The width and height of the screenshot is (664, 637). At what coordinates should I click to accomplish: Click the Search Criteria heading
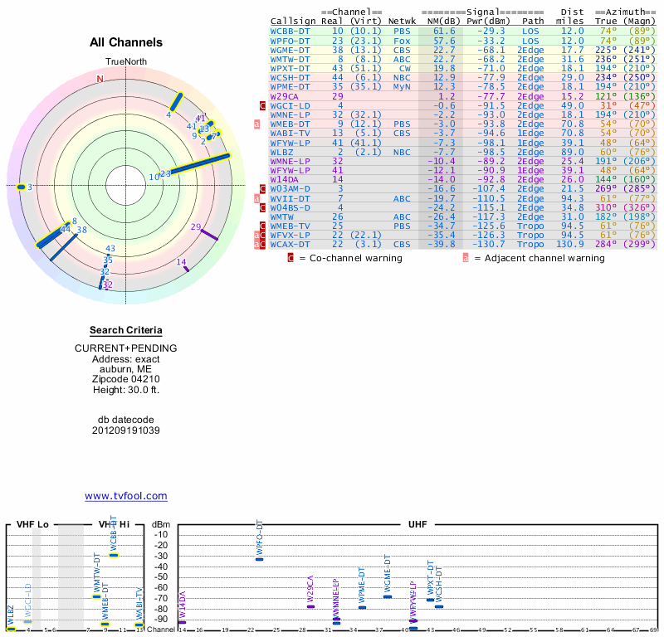pyautogui.click(x=125, y=330)
